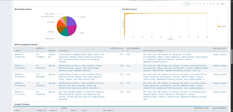Go to page 10 of results

click(x=218, y=4)
